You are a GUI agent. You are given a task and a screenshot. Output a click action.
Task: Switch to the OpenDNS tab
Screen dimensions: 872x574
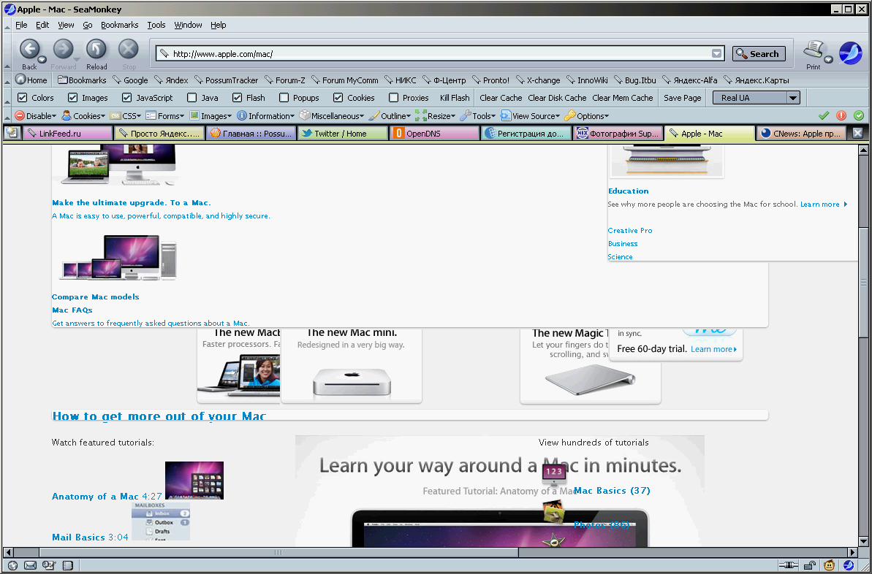[434, 134]
